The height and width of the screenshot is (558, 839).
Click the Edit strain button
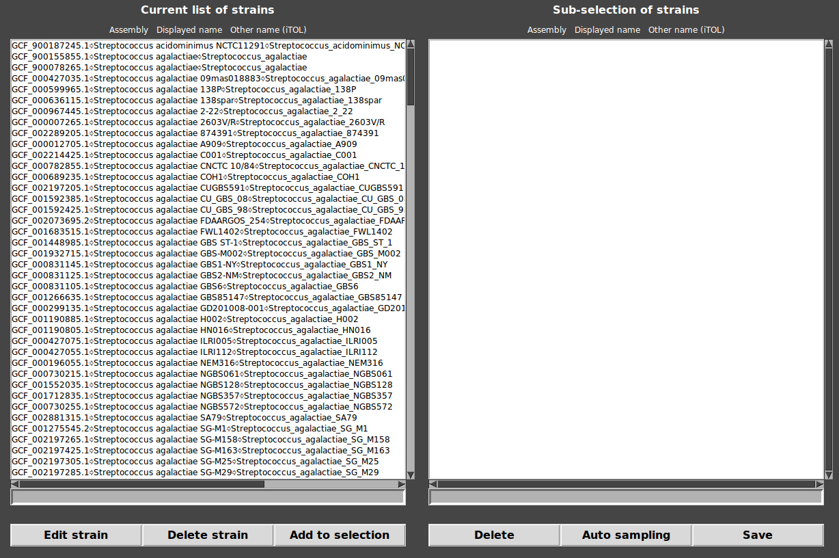coord(76,535)
